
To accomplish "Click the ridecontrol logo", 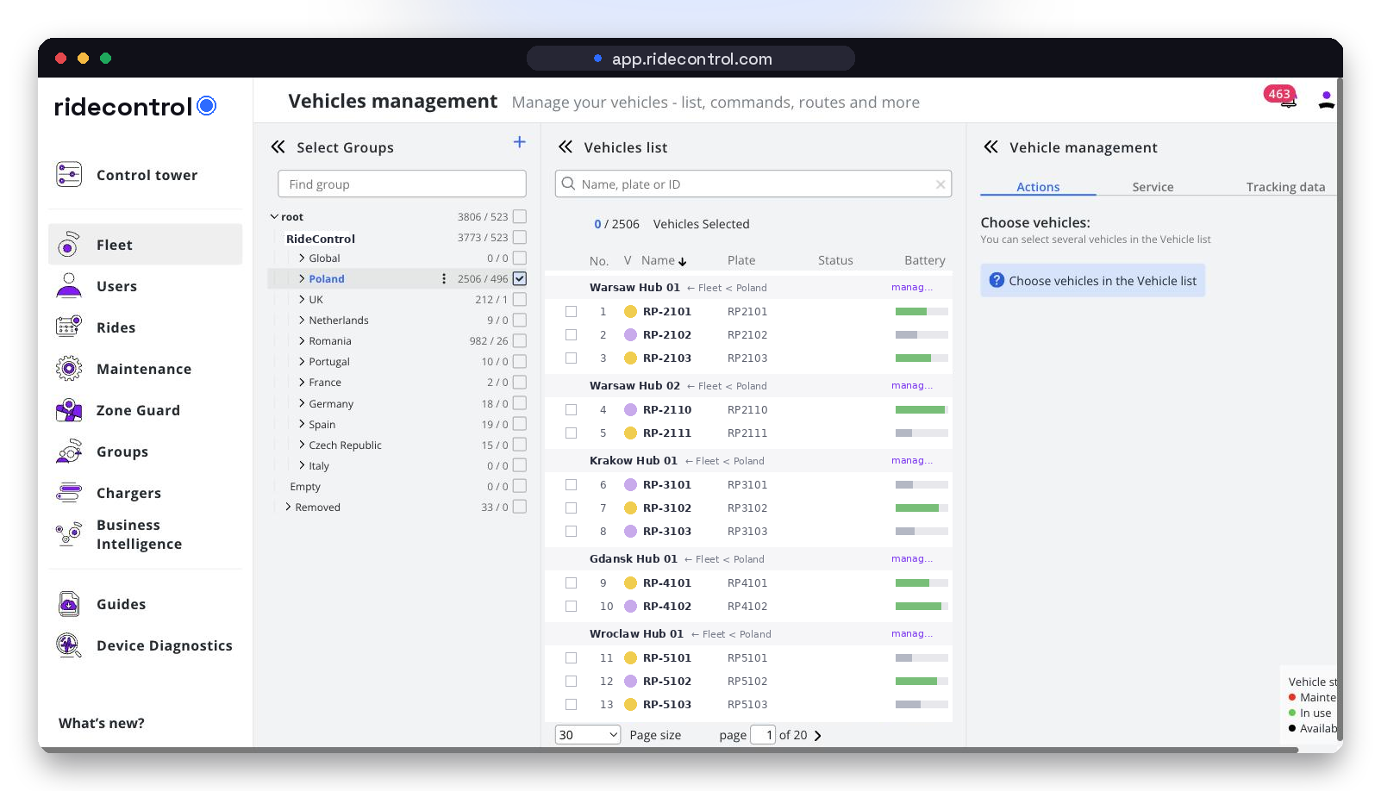I will click(x=135, y=106).
